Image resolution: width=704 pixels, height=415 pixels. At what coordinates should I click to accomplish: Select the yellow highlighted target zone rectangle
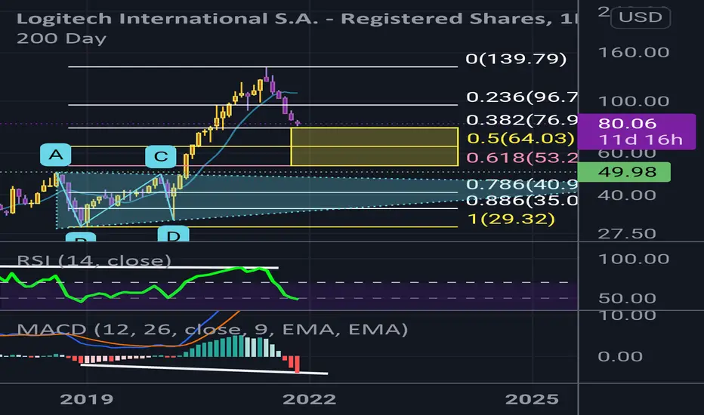pyautogui.click(x=375, y=146)
